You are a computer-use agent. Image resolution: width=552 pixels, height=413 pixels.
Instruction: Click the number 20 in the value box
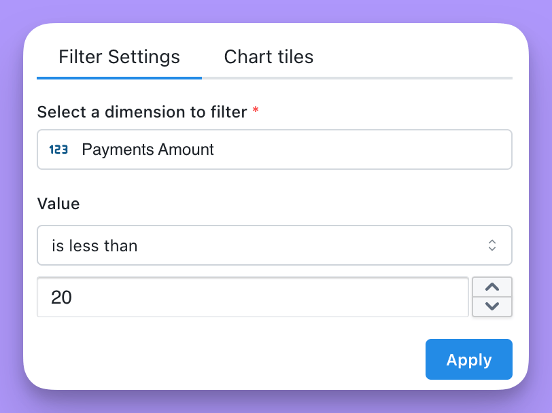61,298
